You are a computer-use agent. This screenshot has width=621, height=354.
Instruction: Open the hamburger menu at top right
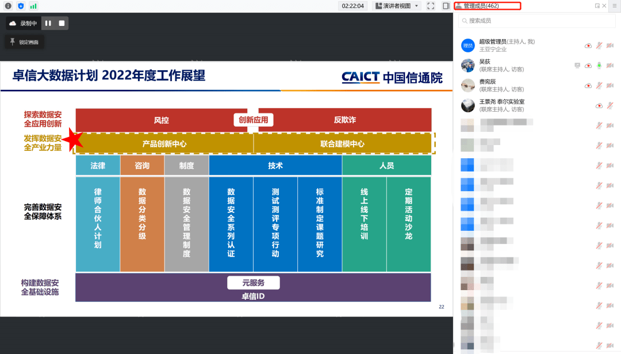click(615, 6)
